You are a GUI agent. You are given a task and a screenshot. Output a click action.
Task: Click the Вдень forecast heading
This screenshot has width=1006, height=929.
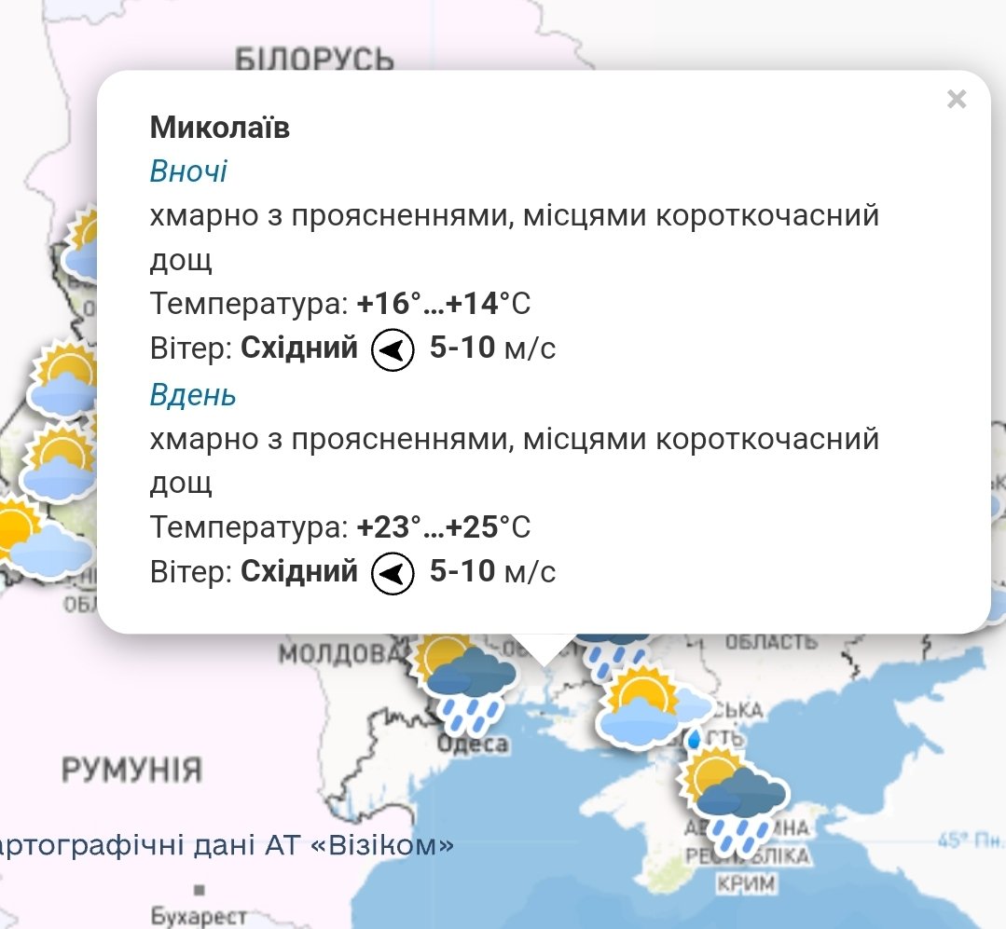(193, 395)
